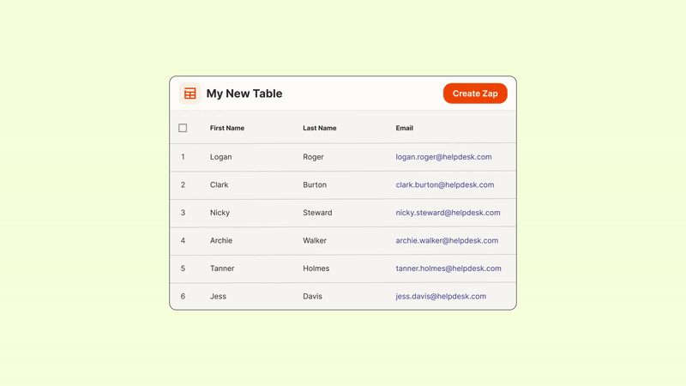The height and width of the screenshot is (386, 686).
Task: Select row number 6
Action: [183, 296]
